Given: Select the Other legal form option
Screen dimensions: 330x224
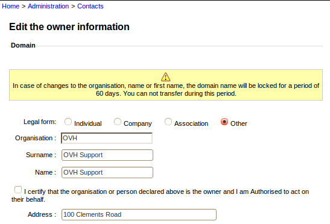Looking at the screenshot, I should pyautogui.click(x=224, y=122).
